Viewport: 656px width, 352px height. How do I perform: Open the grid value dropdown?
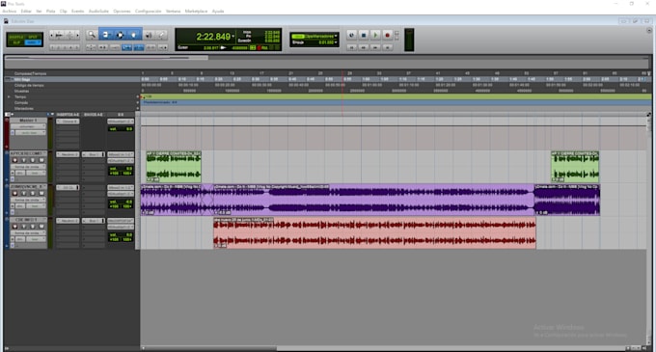[x=336, y=37]
